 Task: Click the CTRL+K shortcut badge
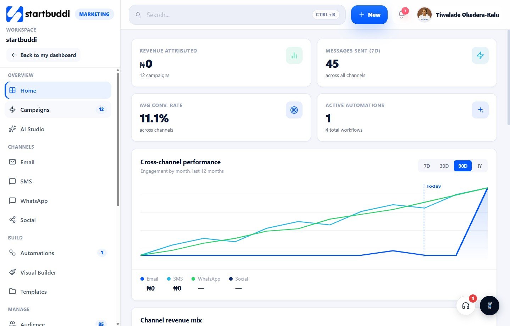pos(326,15)
